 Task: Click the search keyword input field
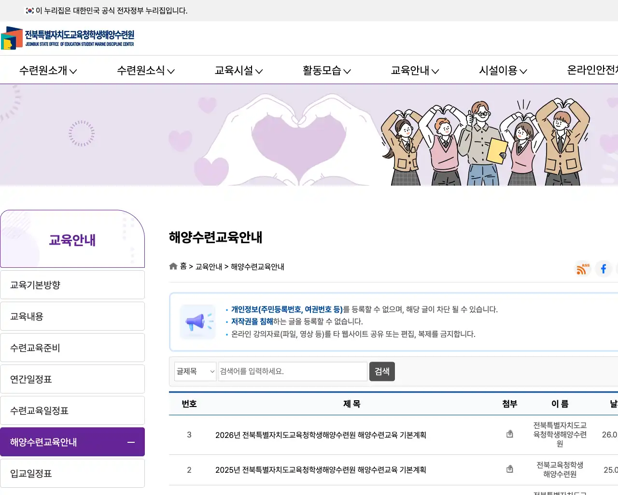tap(292, 371)
